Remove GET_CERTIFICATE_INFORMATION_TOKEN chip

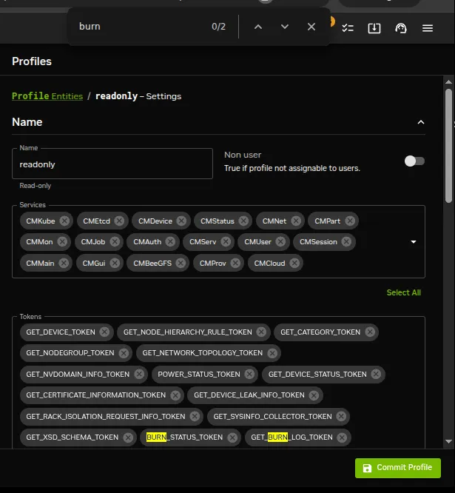(175, 395)
